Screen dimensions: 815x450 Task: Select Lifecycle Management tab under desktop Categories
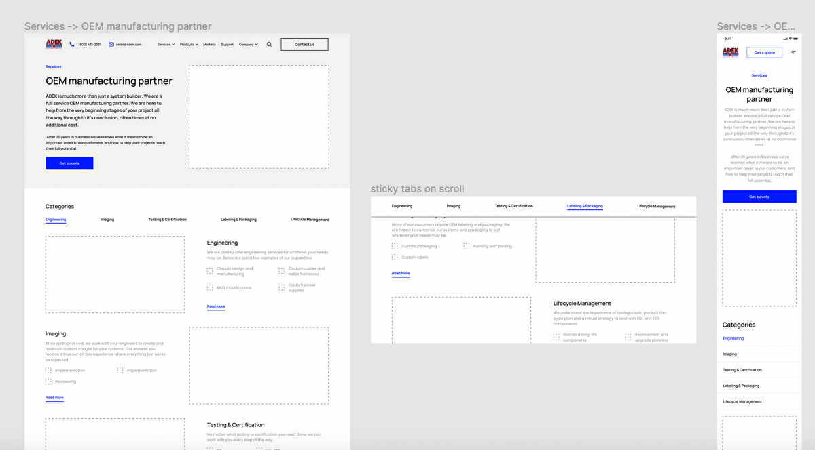point(310,220)
